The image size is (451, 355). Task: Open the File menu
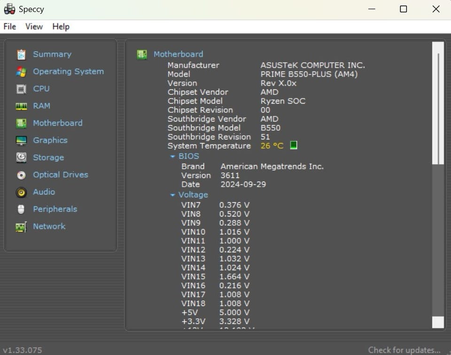coord(9,27)
